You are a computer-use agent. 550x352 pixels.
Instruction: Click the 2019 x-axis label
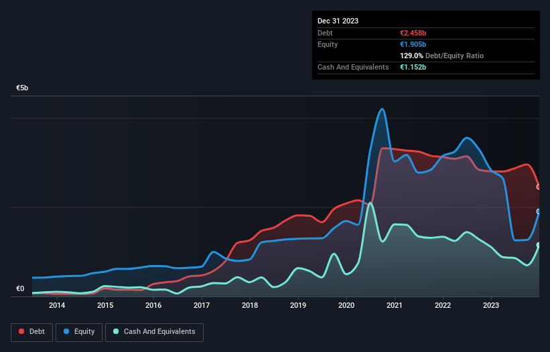tap(298, 305)
